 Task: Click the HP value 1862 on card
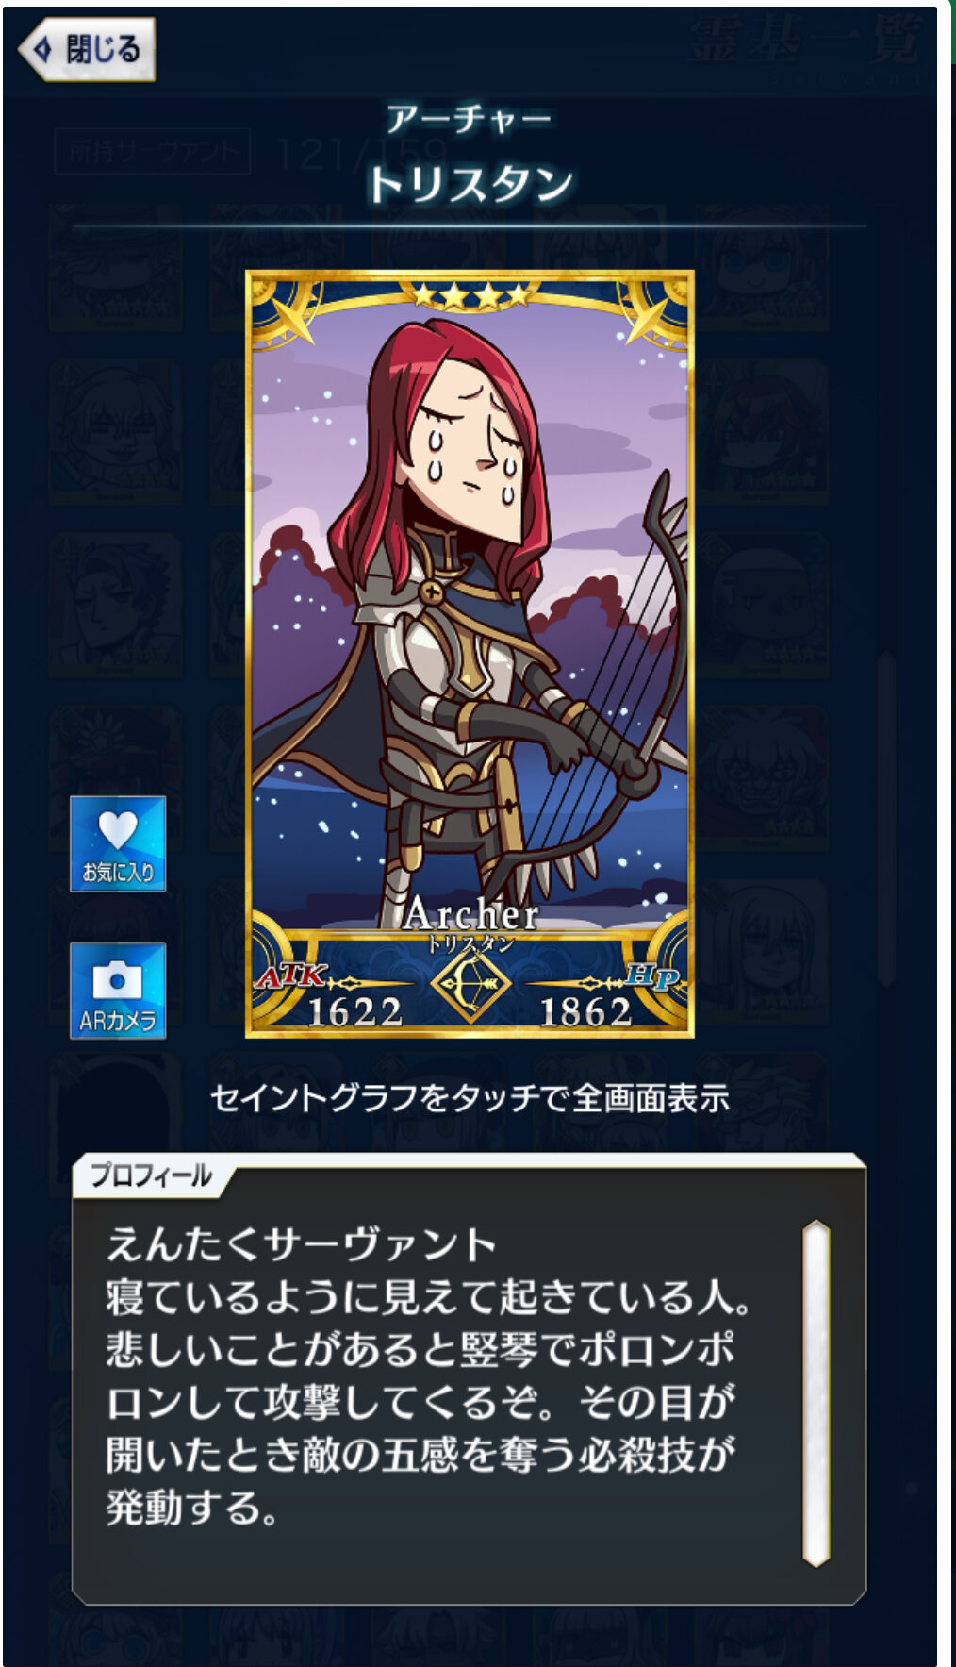click(x=585, y=1012)
